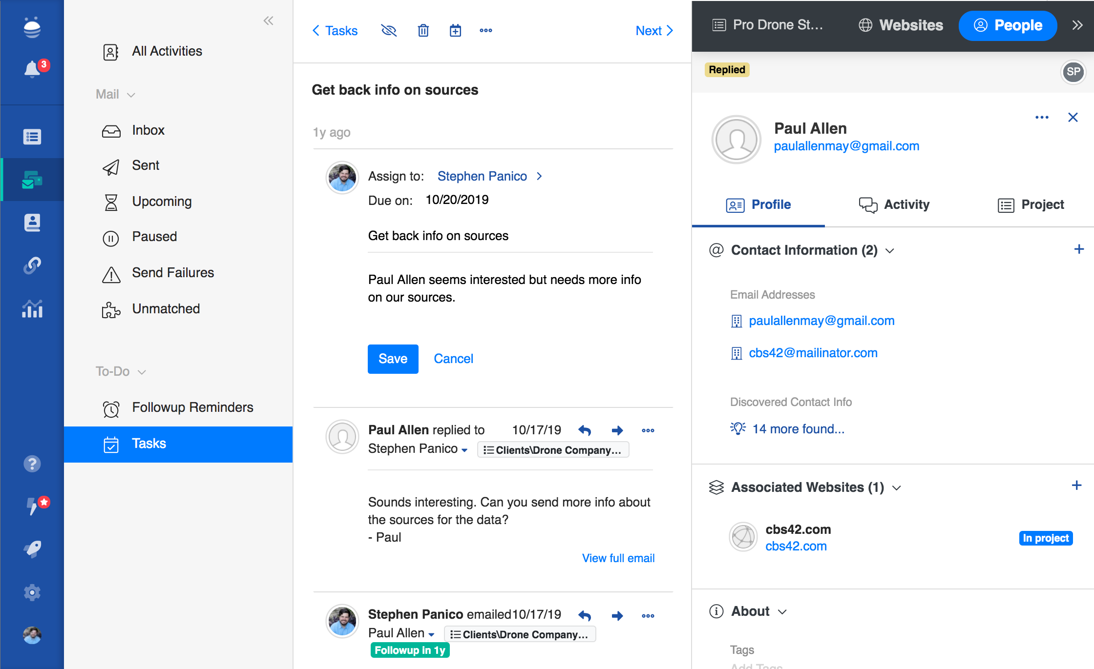Open the Assign to Stephen Panico selector
The height and width of the screenshot is (669, 1094).
[x=489, y=176]
